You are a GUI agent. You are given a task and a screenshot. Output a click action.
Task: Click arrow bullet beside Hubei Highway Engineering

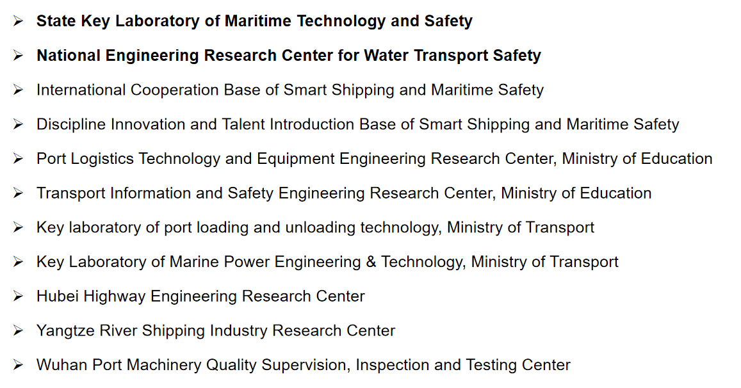tap(18, 296)
